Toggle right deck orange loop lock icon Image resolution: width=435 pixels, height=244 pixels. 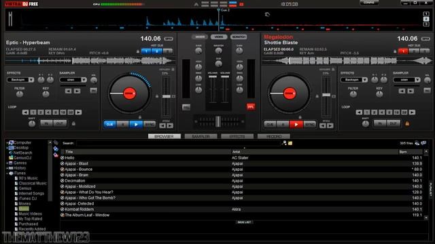tap(407, 123)
